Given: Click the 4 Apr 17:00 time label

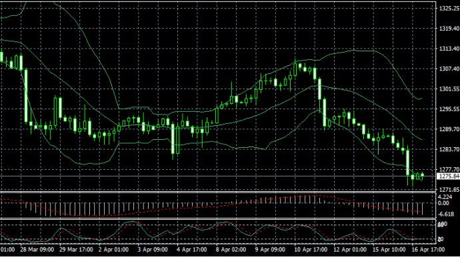Looking at the screenshot, I should pos(191,250).
